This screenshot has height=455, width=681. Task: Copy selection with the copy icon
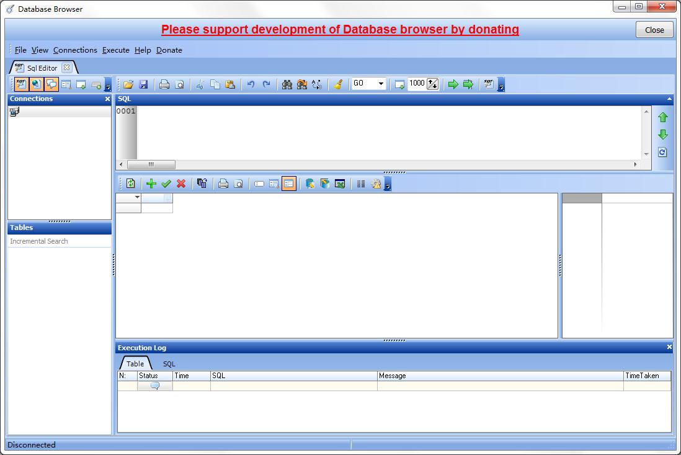(x=215, y=84)
